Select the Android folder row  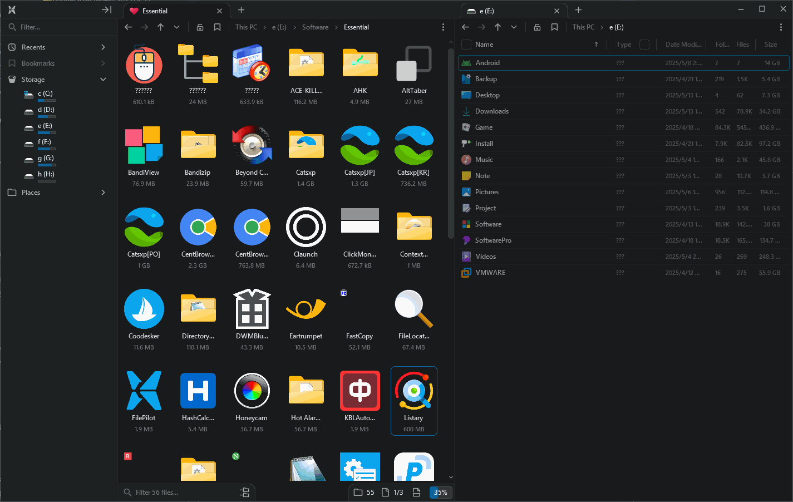[624, 63]
